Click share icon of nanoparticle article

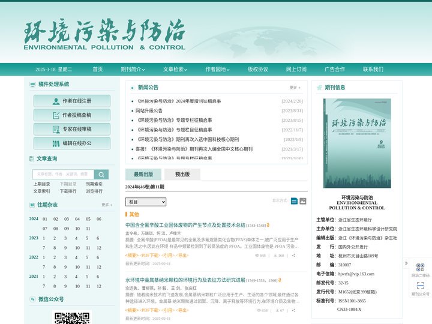[x=293, y=310]
